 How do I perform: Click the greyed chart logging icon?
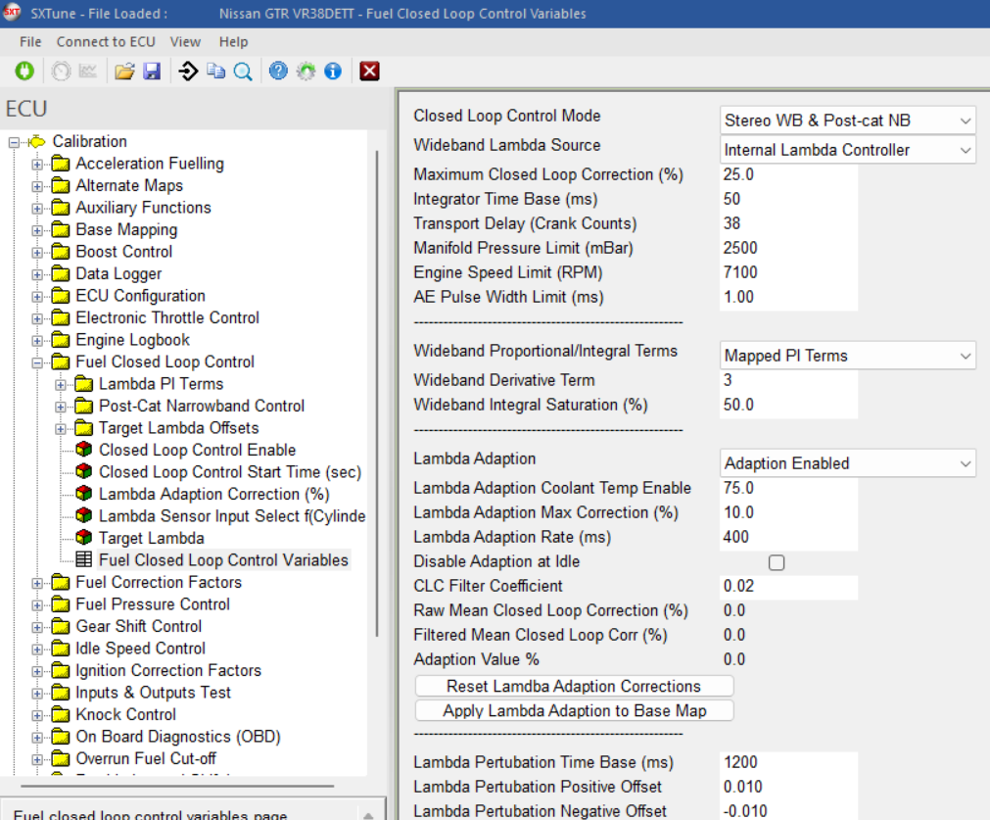click(x=88, y=71)
